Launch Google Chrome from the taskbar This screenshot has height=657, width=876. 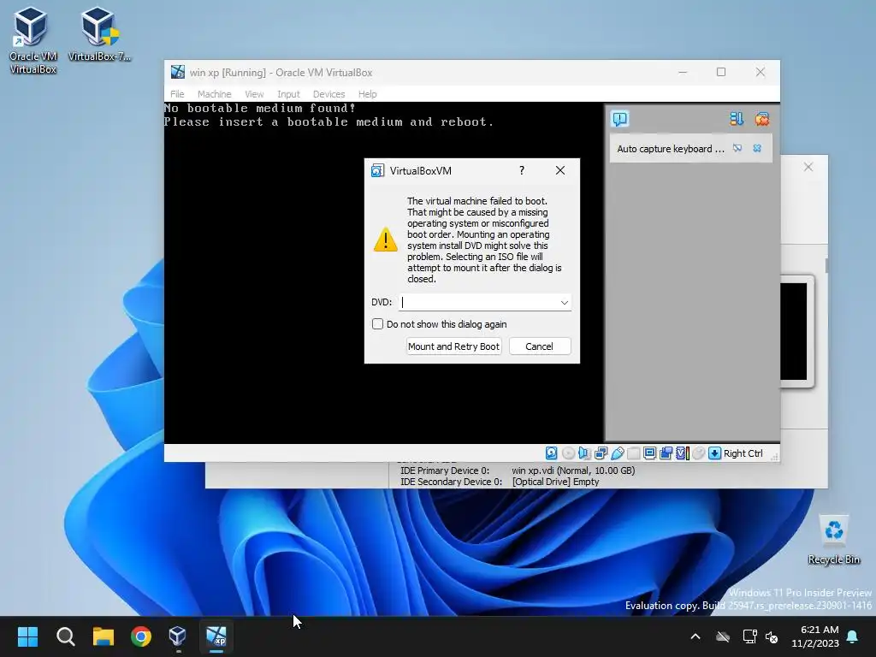pos(141,636)
